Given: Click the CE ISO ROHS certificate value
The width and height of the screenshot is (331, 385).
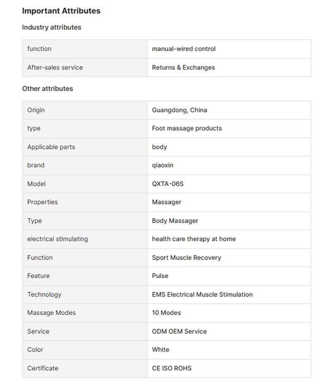Looking at the screenshot, I should [172, 368].
